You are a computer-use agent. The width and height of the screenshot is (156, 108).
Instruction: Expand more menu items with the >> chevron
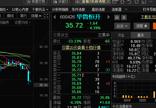coord(126,9)
